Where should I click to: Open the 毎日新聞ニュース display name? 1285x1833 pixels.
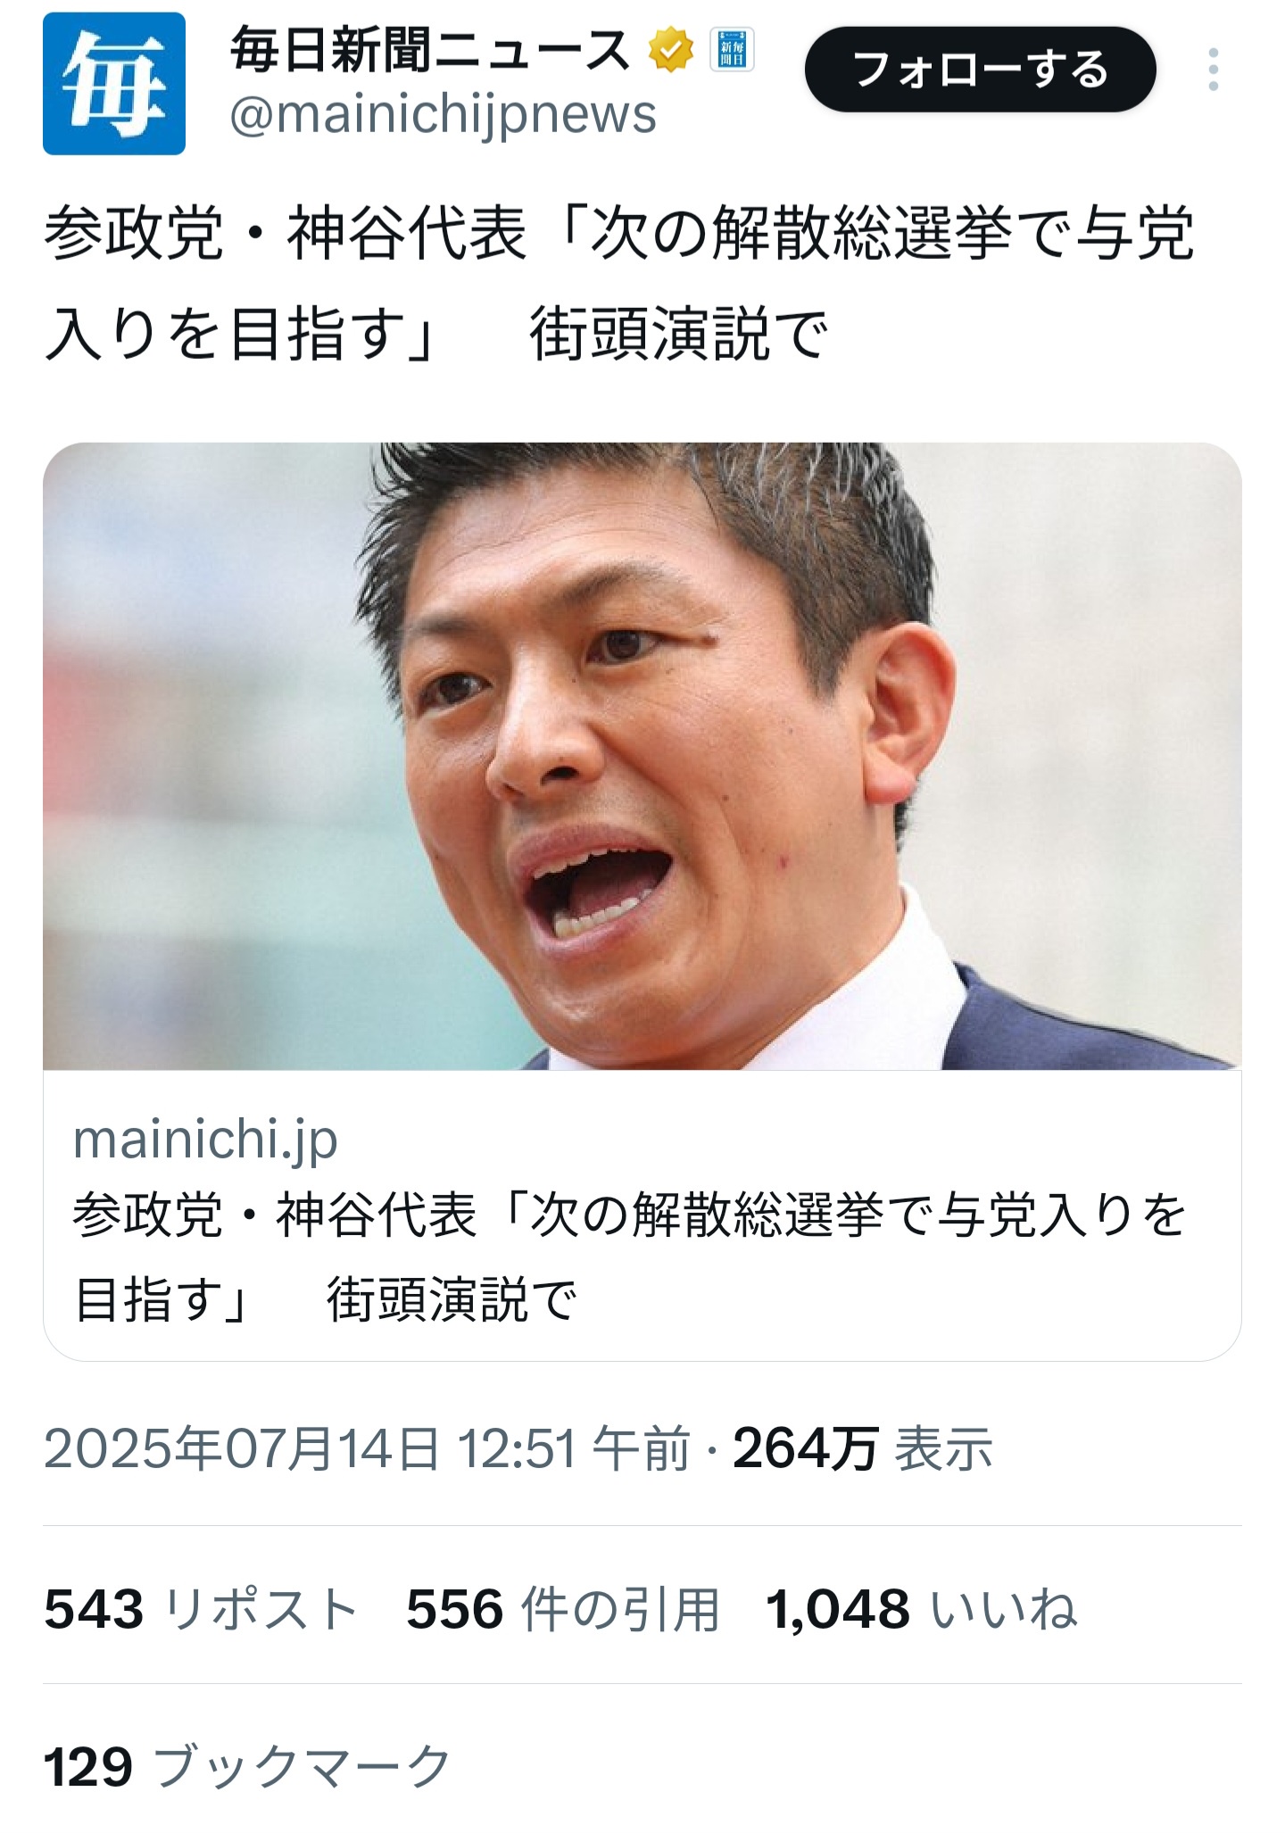[430, 51]
